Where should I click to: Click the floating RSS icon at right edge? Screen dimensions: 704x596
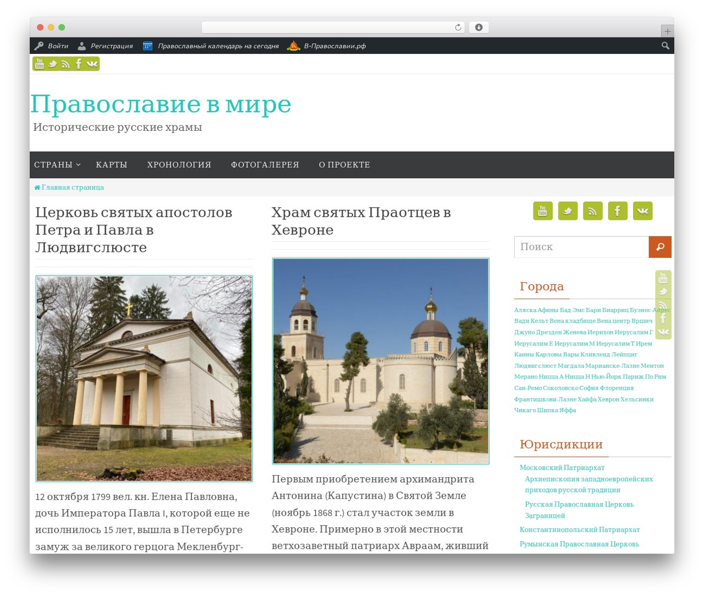[x=663, y=305]
